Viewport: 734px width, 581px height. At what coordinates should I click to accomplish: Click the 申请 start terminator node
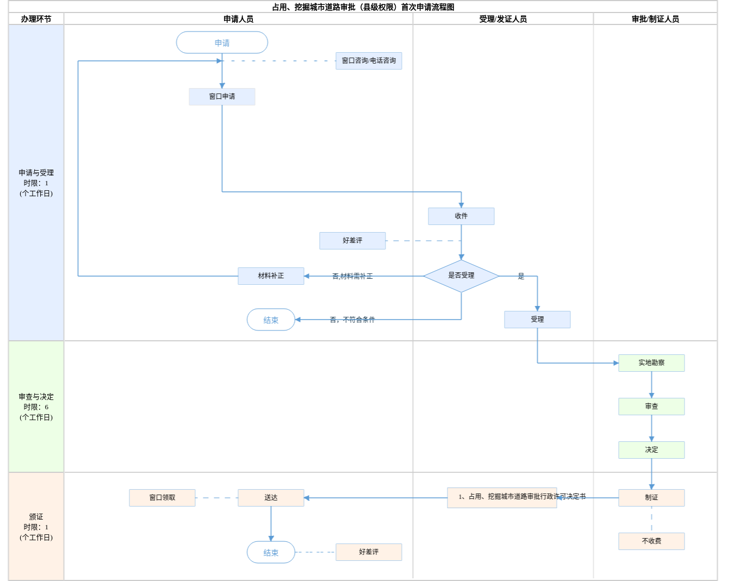coord(222,42)
